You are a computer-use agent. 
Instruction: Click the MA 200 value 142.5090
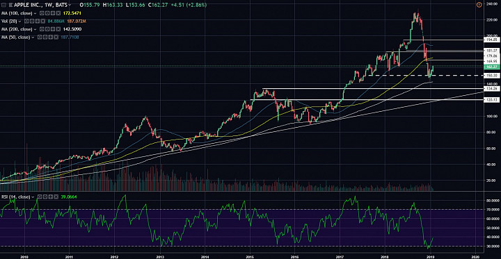[72, 29]
